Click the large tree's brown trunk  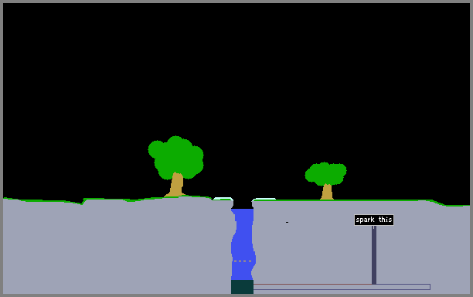[176, 185]
